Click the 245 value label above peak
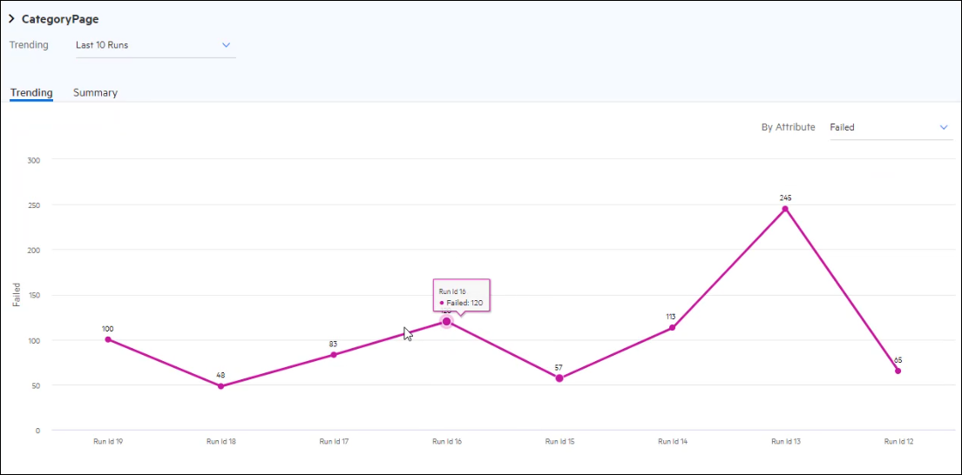 point(785,197)
